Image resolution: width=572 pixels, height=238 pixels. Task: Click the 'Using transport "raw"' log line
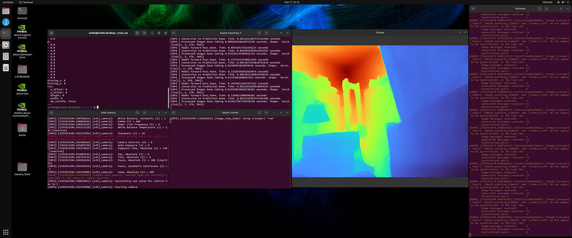coord(222,118)
